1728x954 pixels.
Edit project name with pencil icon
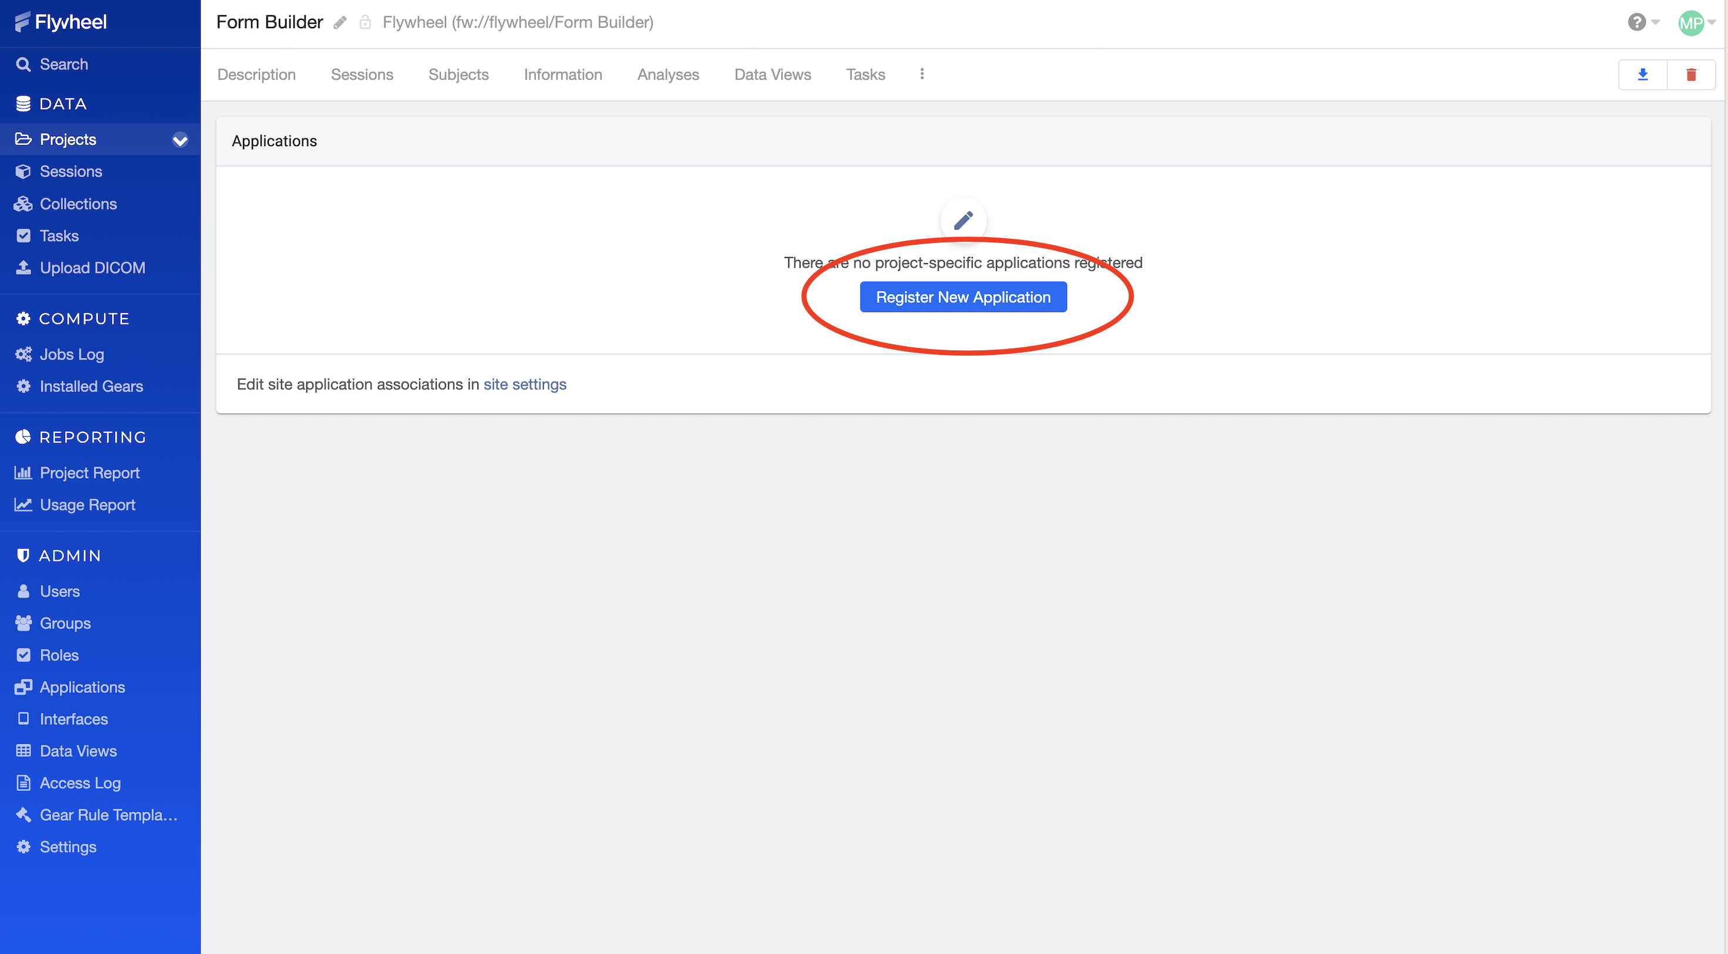point(341,23)
